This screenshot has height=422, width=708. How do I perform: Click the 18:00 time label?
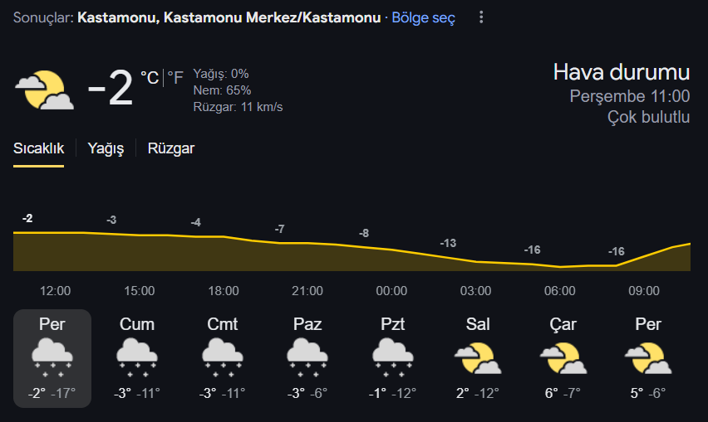pyautogui.click(x=224, y=291)
